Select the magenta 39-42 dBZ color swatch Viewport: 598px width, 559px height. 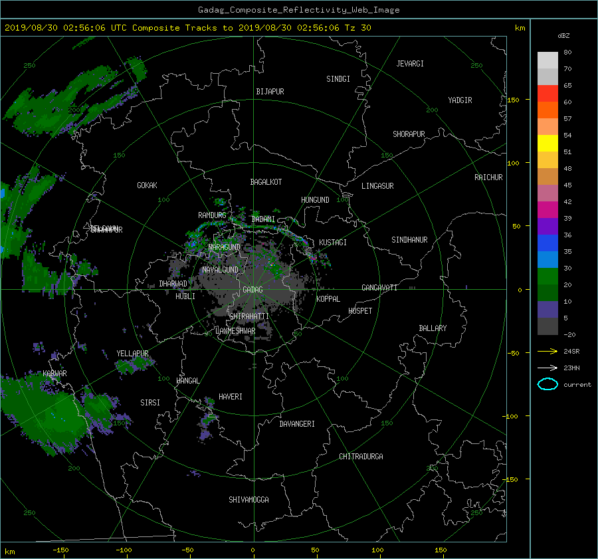click(x=548, y=210)
